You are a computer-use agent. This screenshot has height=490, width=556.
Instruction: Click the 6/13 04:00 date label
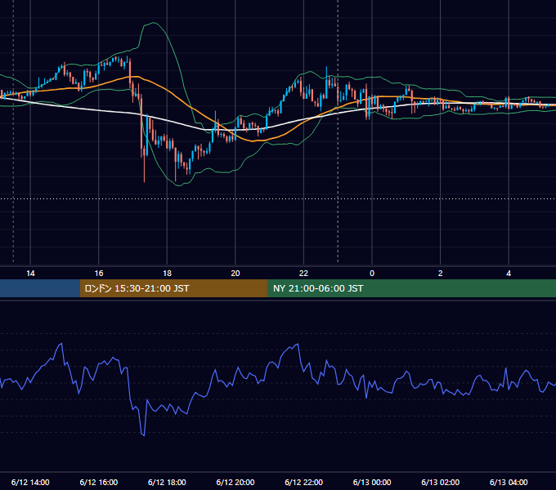(x=509, y=482)
